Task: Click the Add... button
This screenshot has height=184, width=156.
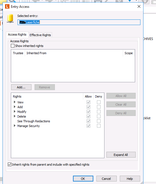Action: tap(21, 87)
